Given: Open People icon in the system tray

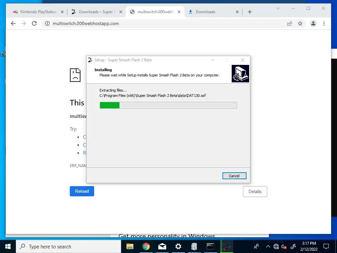Looking at the screenshot, I should pos(256,246).
